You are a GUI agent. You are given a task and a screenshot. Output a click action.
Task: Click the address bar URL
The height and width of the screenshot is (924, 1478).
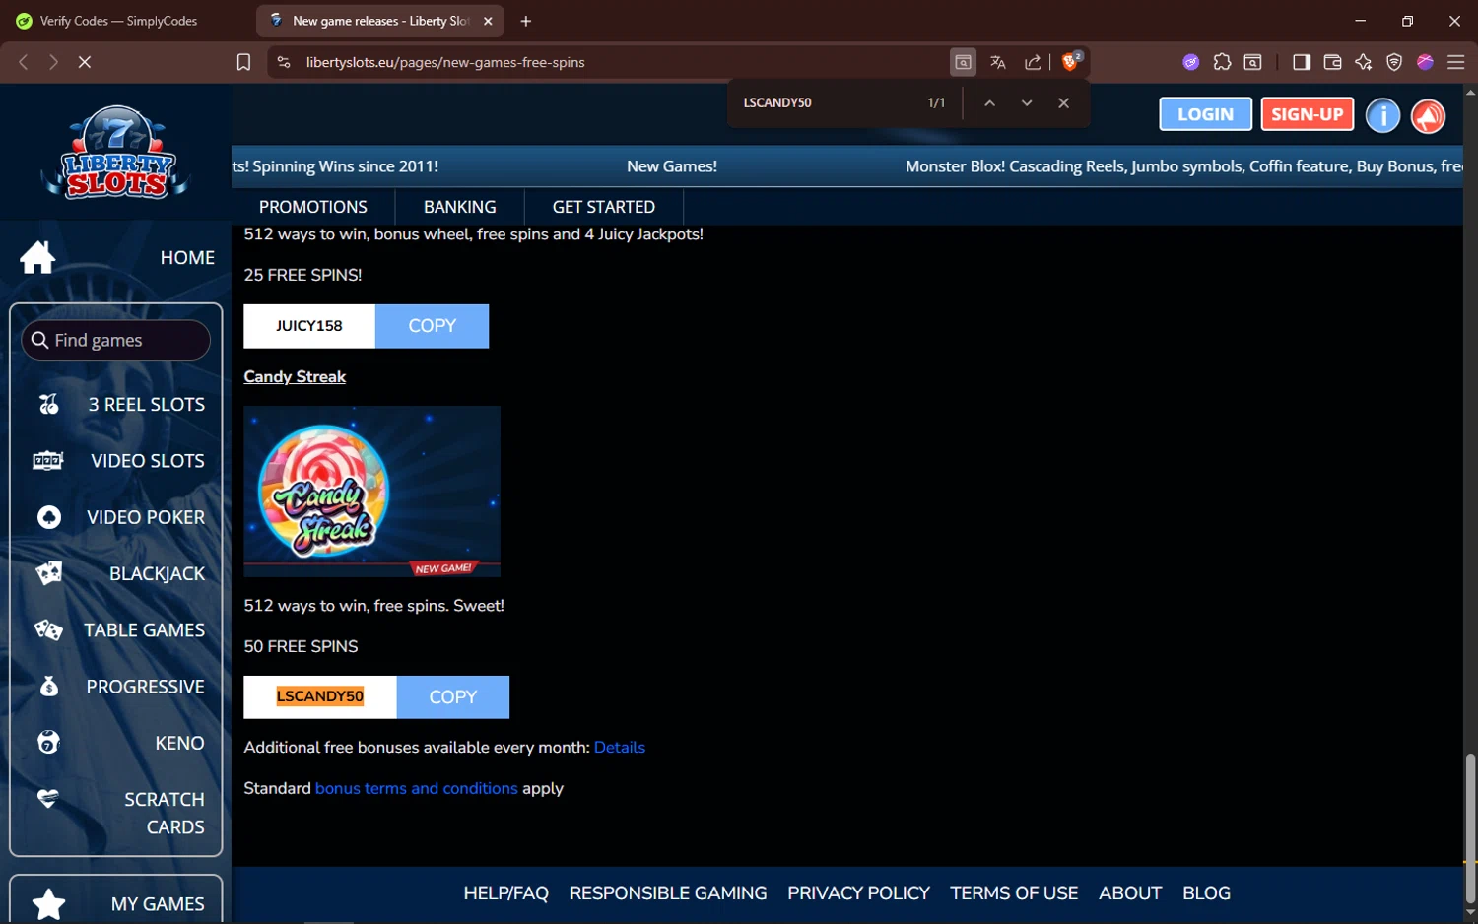click(x=445, y=62)
